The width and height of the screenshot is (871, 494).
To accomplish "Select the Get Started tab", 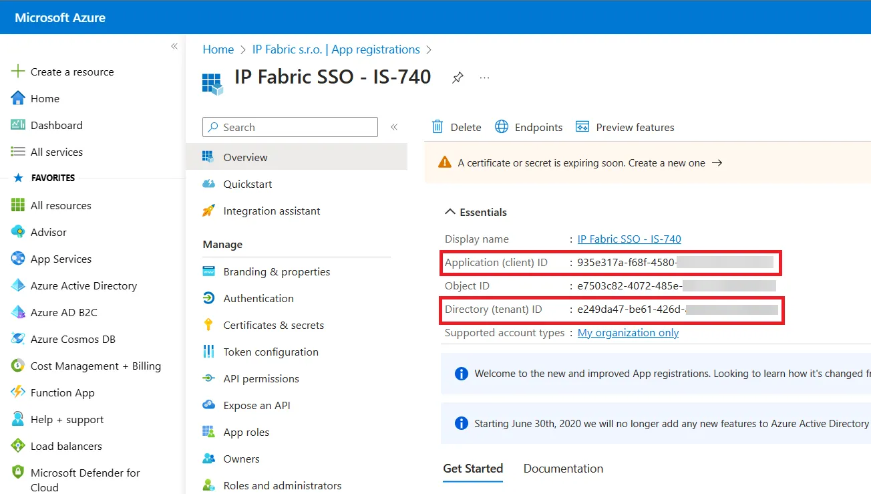I will click(x=473, y=469).
